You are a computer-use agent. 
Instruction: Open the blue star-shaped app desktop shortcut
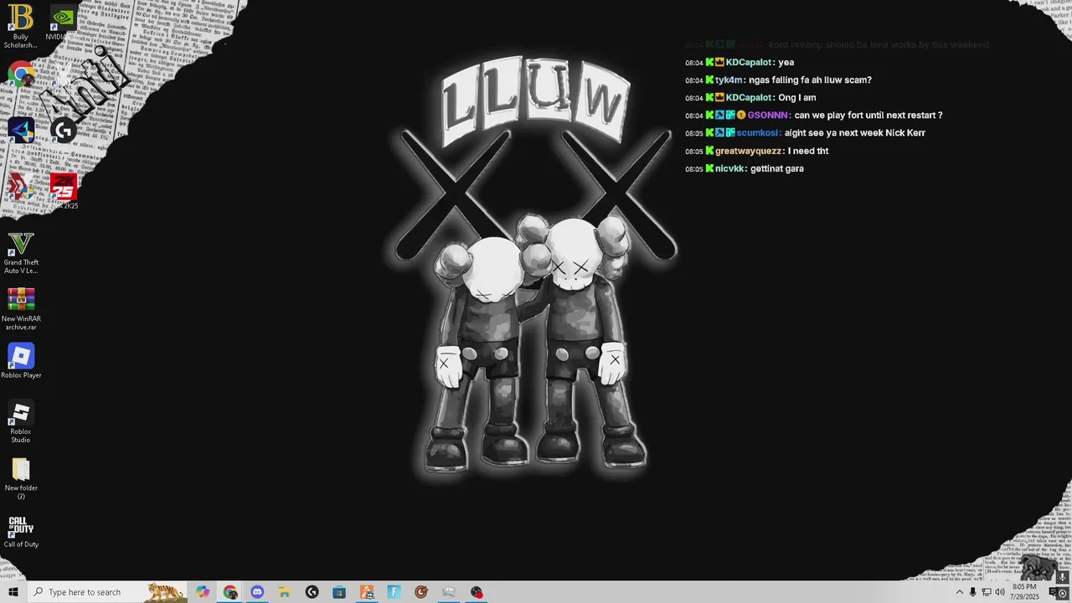click(21, 130)
